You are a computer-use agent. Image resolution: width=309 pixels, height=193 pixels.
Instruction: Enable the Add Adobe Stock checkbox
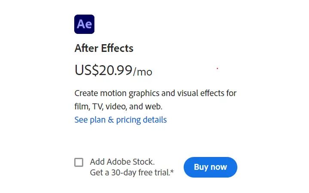79,162
